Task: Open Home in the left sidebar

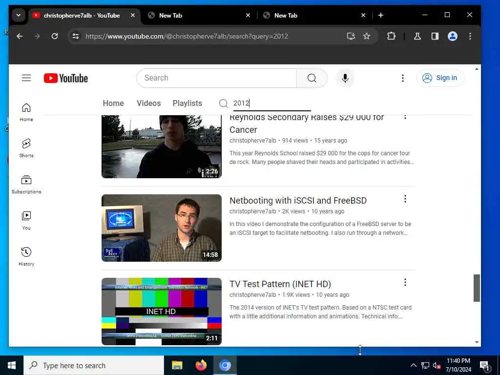Action: pos(26,112)
